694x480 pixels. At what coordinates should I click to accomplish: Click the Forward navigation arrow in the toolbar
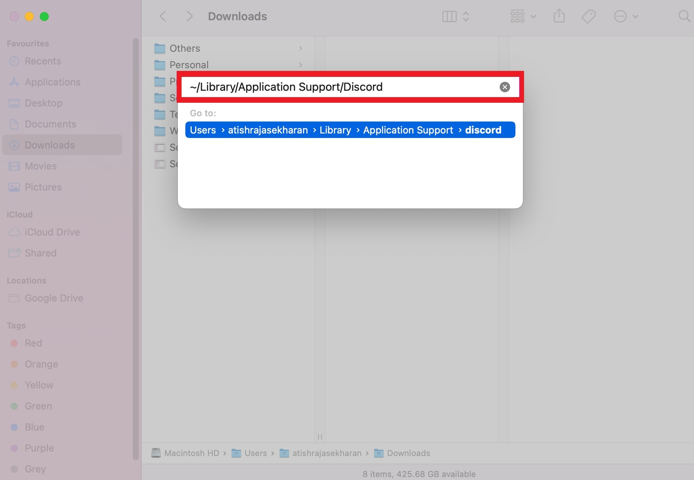pyautogui.click(x=189, y=16)
